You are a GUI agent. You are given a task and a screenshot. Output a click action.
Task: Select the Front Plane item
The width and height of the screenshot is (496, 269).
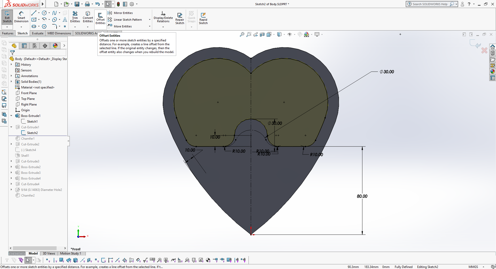tap(29, 93)
